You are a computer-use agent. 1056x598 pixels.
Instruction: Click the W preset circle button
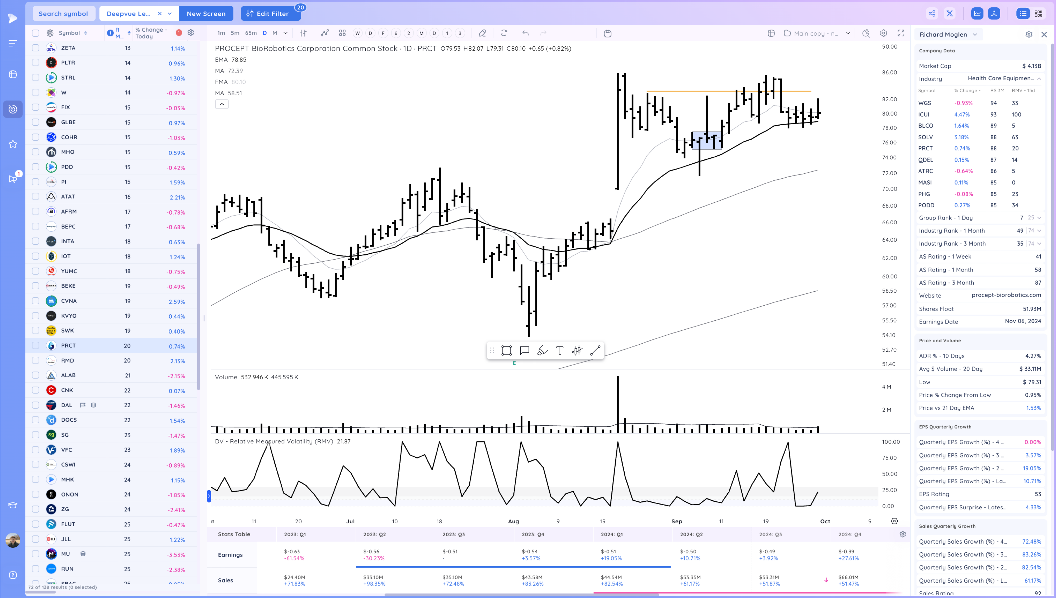pyautogui.click(x=357, y=33)
